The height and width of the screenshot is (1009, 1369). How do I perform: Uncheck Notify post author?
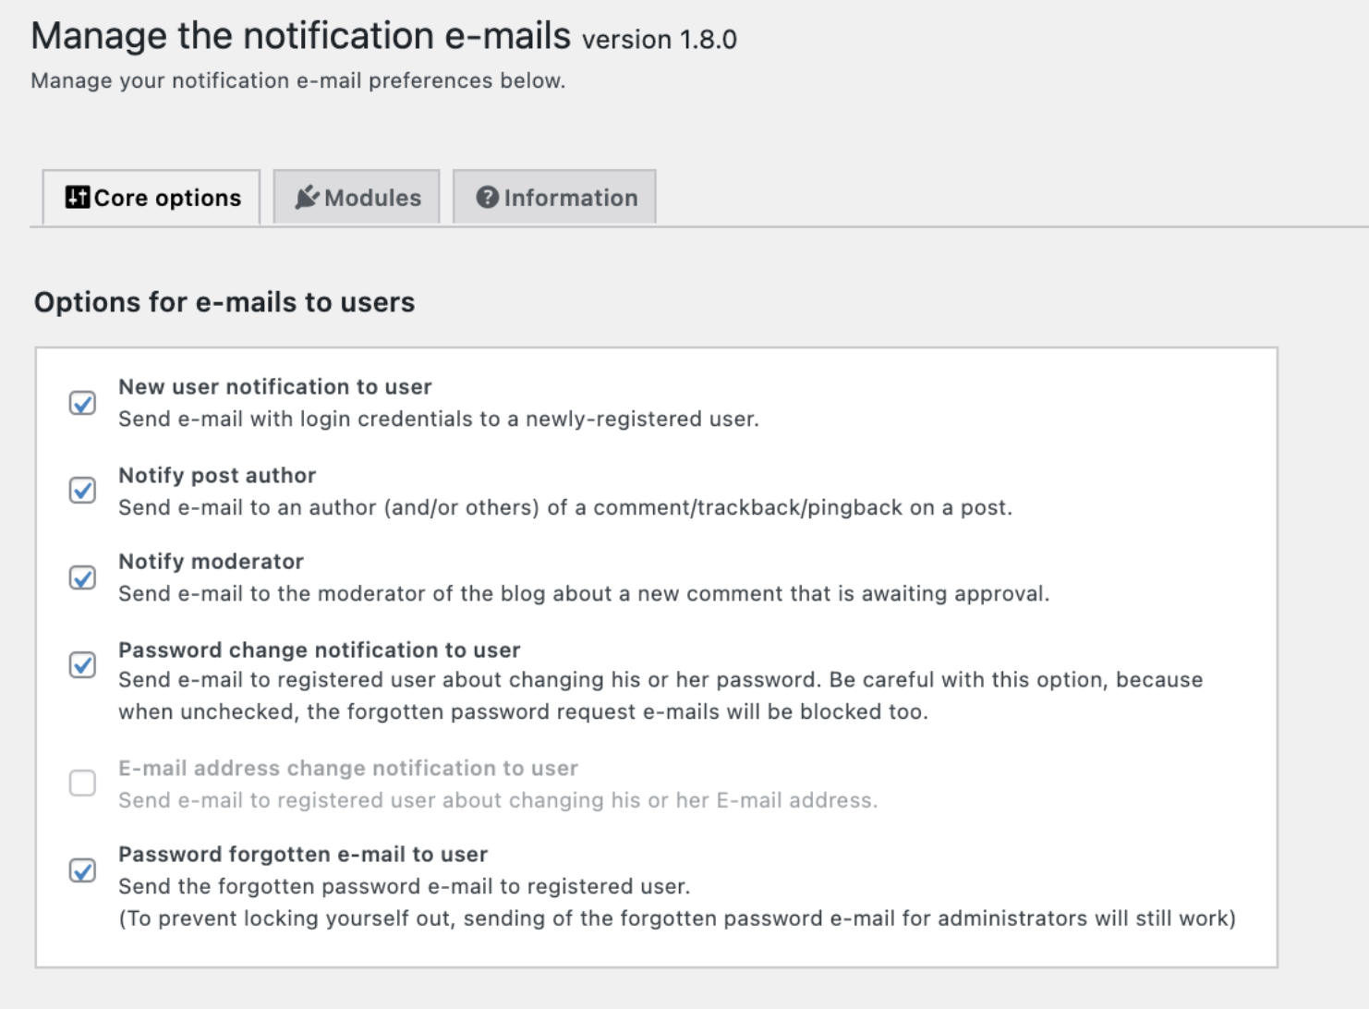click(82, 492)
